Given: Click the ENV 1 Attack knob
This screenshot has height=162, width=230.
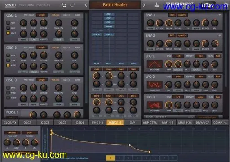Looking at the screenshot, I should (159, 23).
